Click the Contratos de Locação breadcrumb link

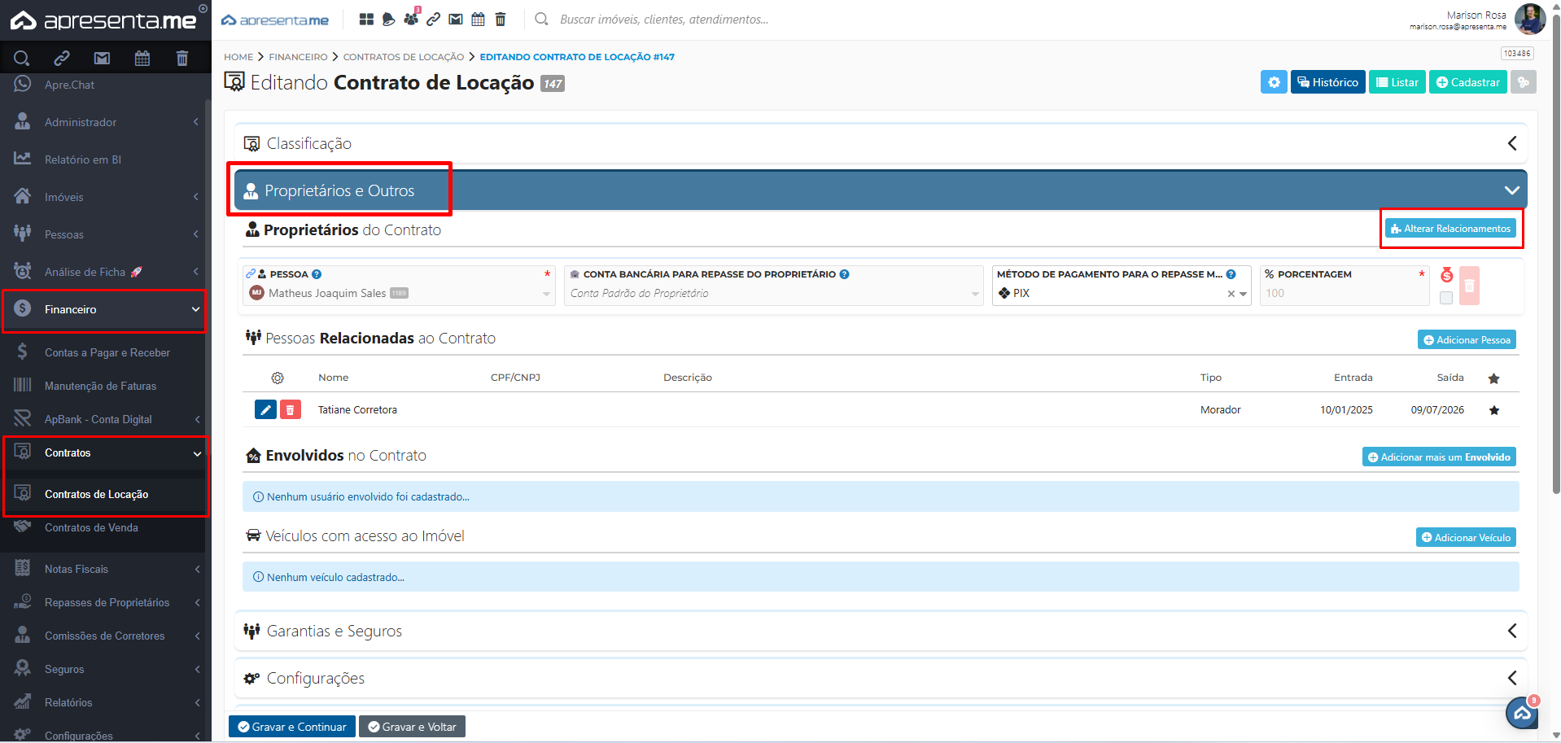[x=403, y=57]
